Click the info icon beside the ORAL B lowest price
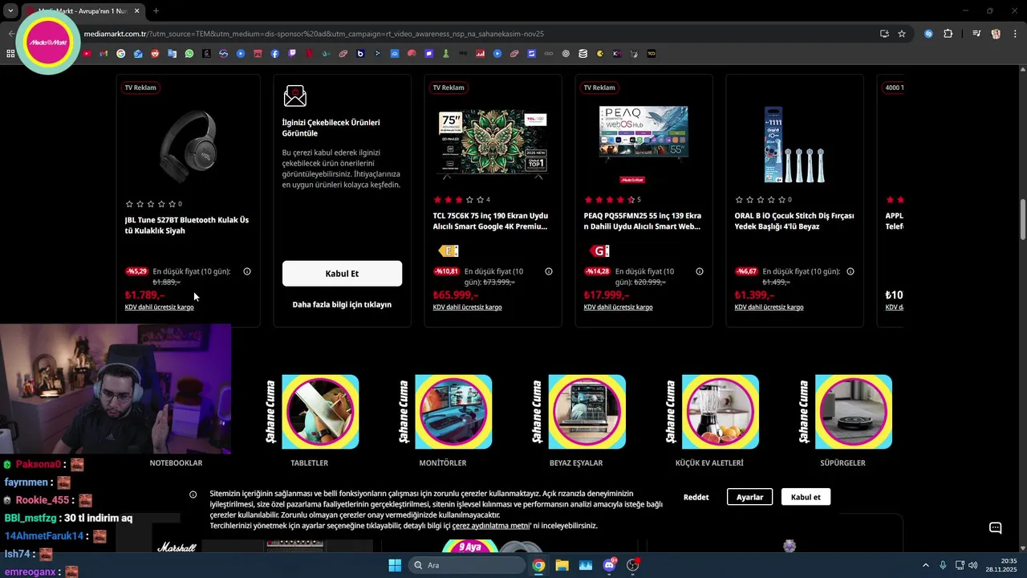This screenshot has width=1027, height=578. (850, 271)
